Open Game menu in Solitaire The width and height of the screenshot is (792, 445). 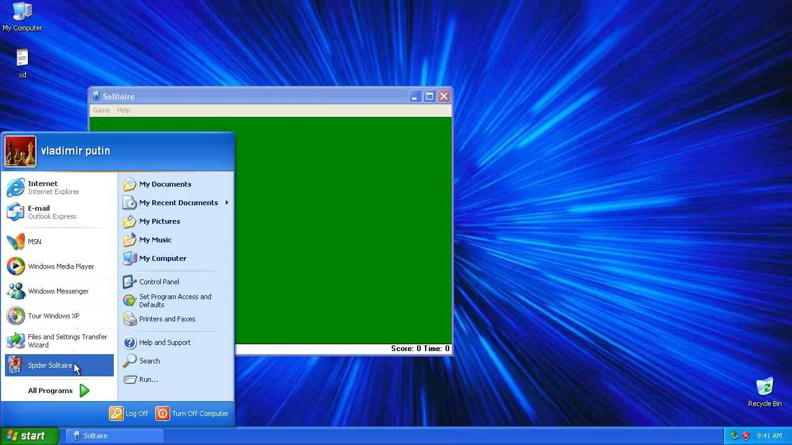point(101,110)
